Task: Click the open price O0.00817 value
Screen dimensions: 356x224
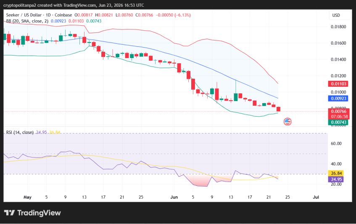Action: 84,15
